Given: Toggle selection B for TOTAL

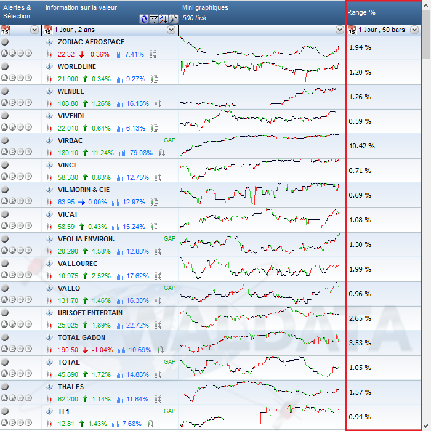Looking at the screenshot, I should click(x=12, y=373).
